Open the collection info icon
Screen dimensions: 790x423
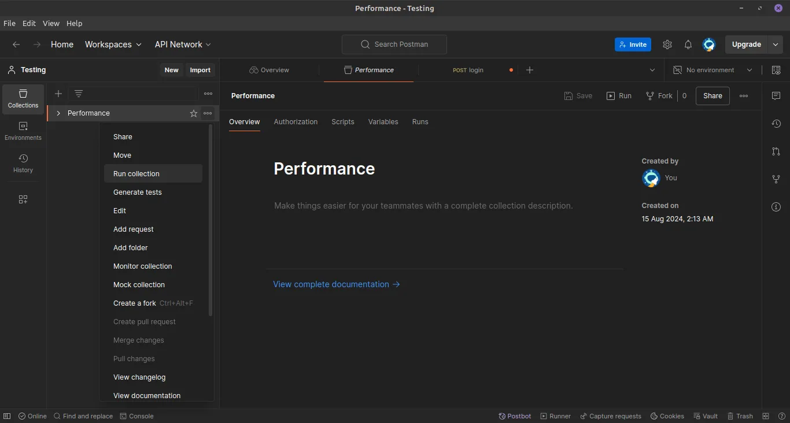[776, 207]
